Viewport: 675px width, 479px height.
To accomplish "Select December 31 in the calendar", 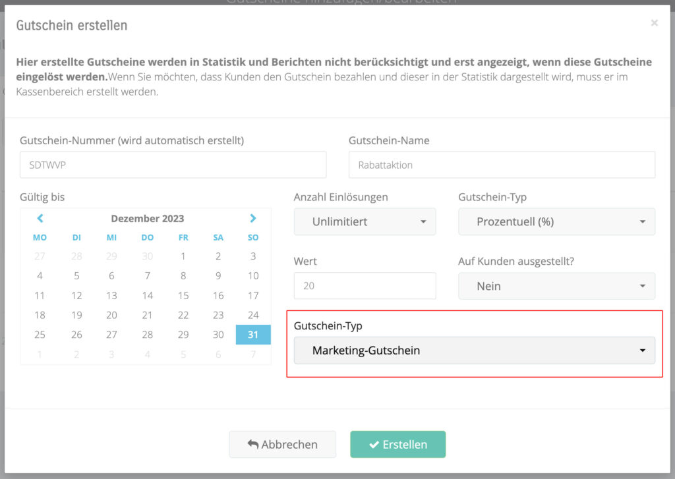I will point(253,335).
